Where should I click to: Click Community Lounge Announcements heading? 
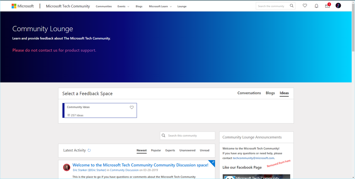click(x=252, y=137)
